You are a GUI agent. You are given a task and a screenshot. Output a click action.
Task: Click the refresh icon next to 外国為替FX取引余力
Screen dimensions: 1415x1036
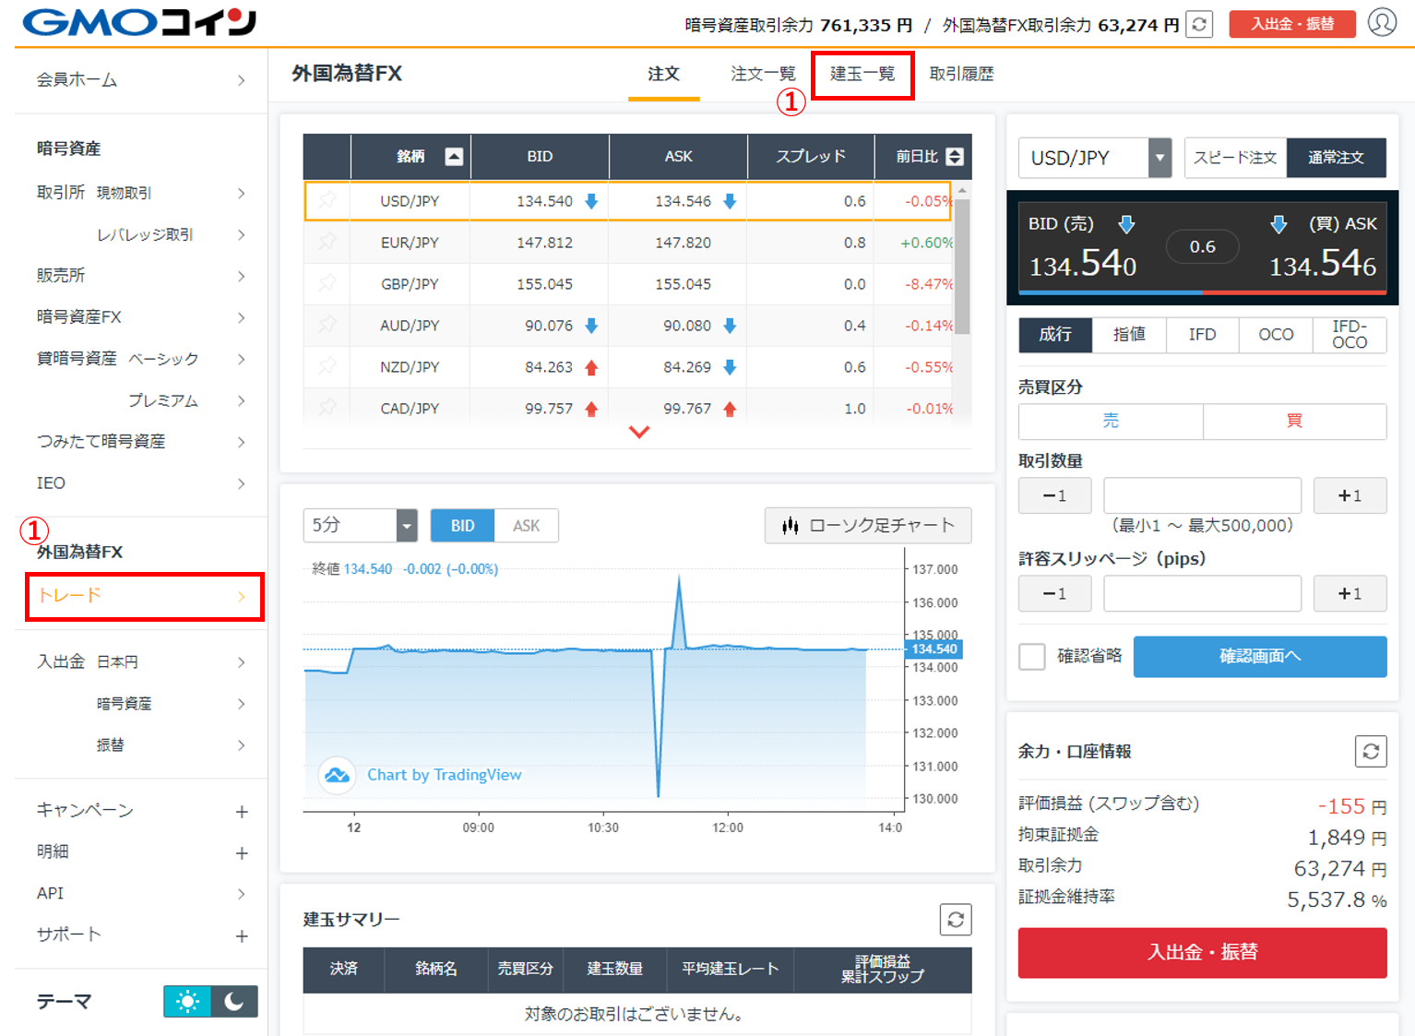click(x=1198, y=24)
